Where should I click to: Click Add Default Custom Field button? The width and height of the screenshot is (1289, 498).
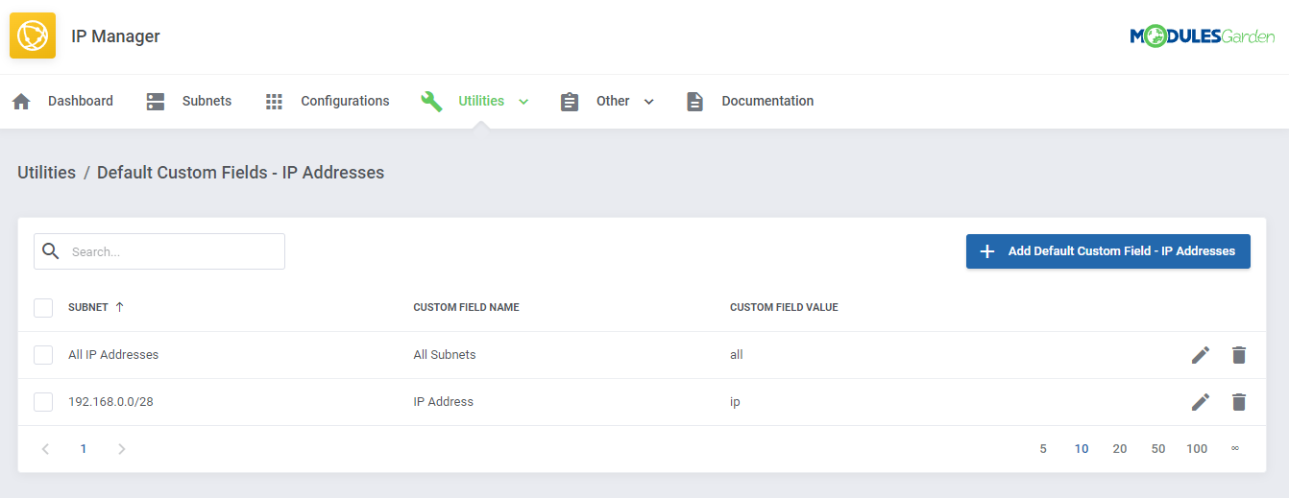(x=1107, y=251)
